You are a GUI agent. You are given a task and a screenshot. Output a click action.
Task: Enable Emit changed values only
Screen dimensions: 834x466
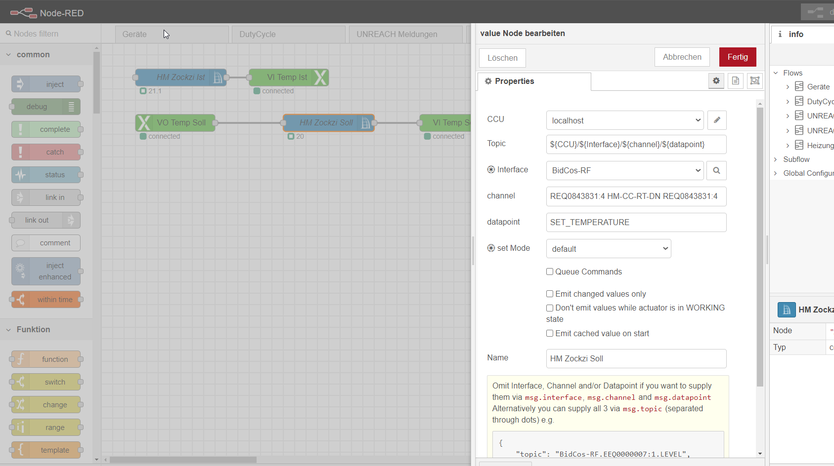550,294
